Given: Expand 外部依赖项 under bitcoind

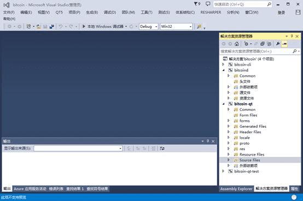Looking at the screenshot, I should pyautogui.click(x=229, y=87).
